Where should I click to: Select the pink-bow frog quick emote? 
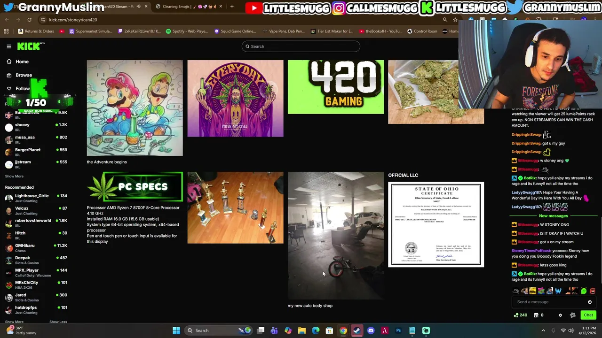click(541, 291)
